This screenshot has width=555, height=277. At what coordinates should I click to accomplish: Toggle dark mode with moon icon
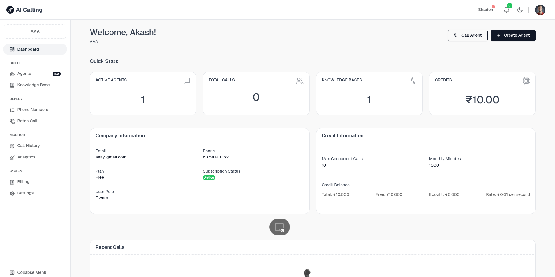[520, 10]
